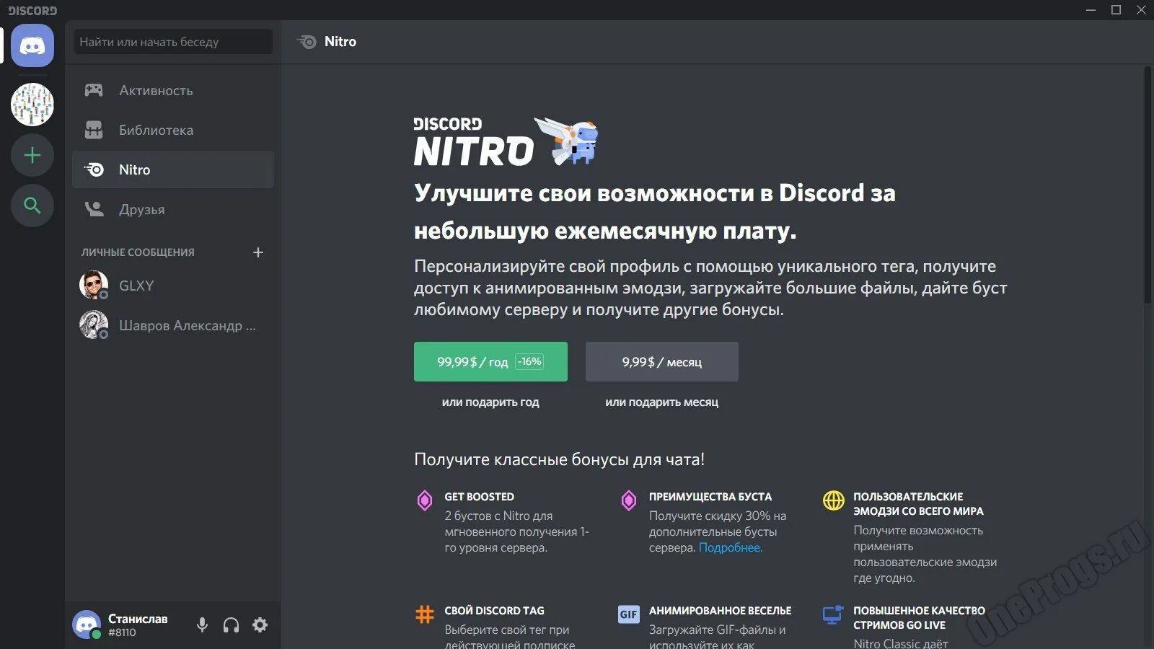Click the Друзья friends icon
The image size is (1154, 649).
click(x=94, y=209)
